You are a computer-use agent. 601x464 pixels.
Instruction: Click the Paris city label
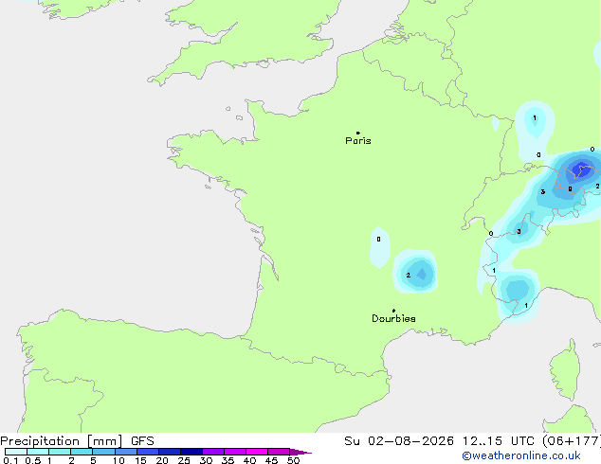pos(358,141)
